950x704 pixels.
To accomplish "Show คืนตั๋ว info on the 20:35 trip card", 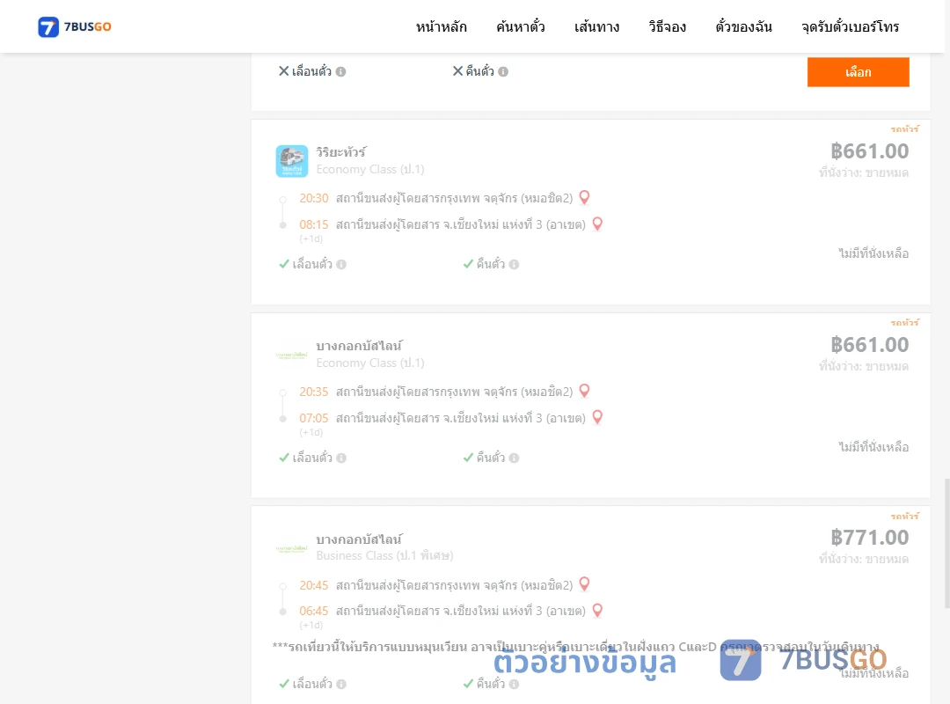I will [x=515, y=458].
